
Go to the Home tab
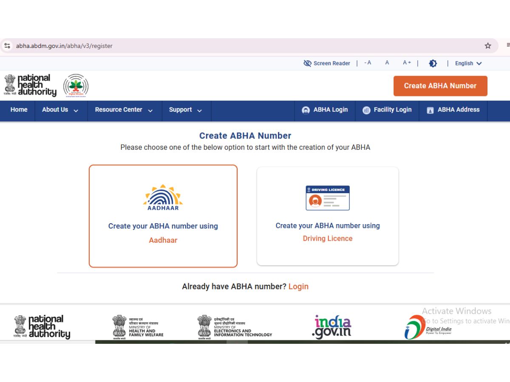pos(19,110)
